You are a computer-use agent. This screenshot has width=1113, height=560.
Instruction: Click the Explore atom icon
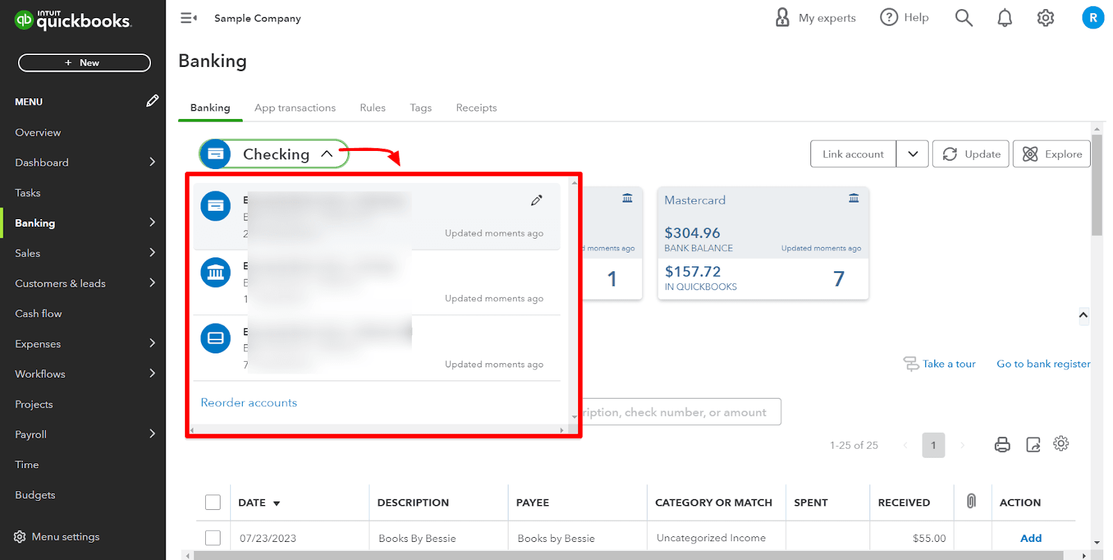(1030, 154)
